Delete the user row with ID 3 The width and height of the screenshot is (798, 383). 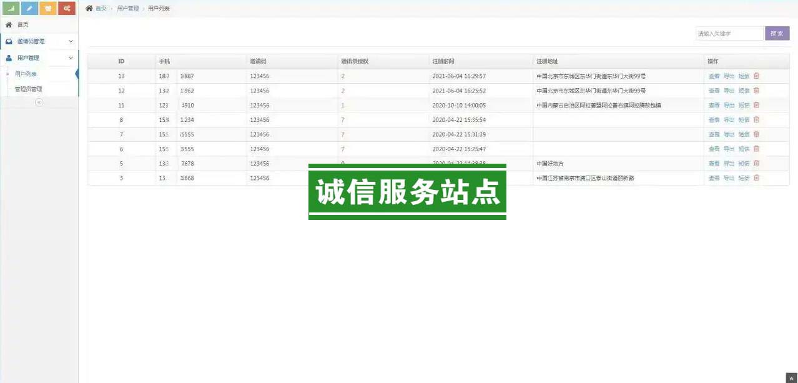click(756, 178)
